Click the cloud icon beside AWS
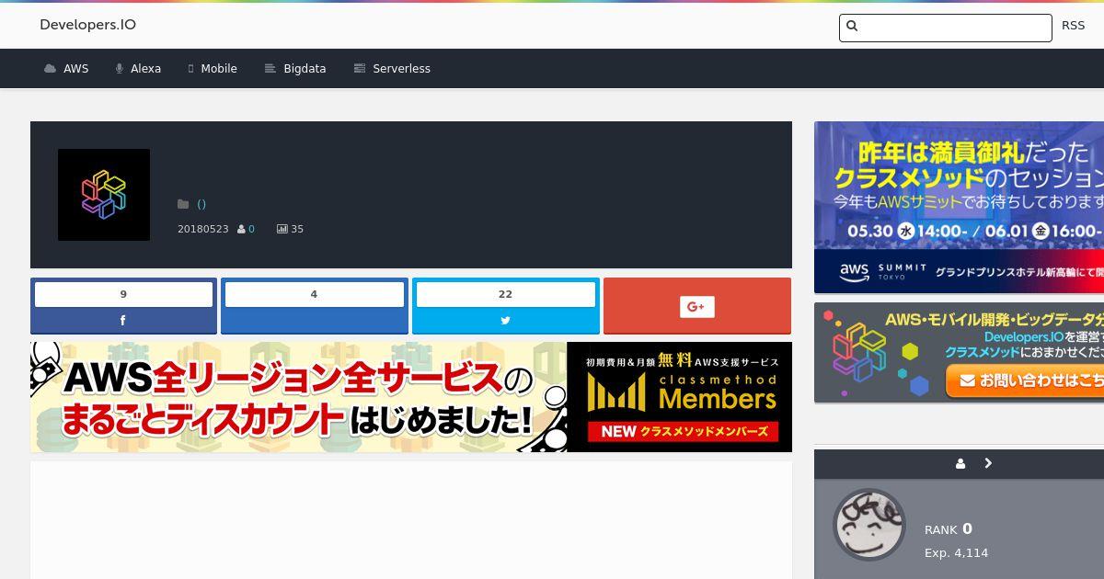Screen dimensions: 1104x579 pyautogui.click(x=50, y=69)
